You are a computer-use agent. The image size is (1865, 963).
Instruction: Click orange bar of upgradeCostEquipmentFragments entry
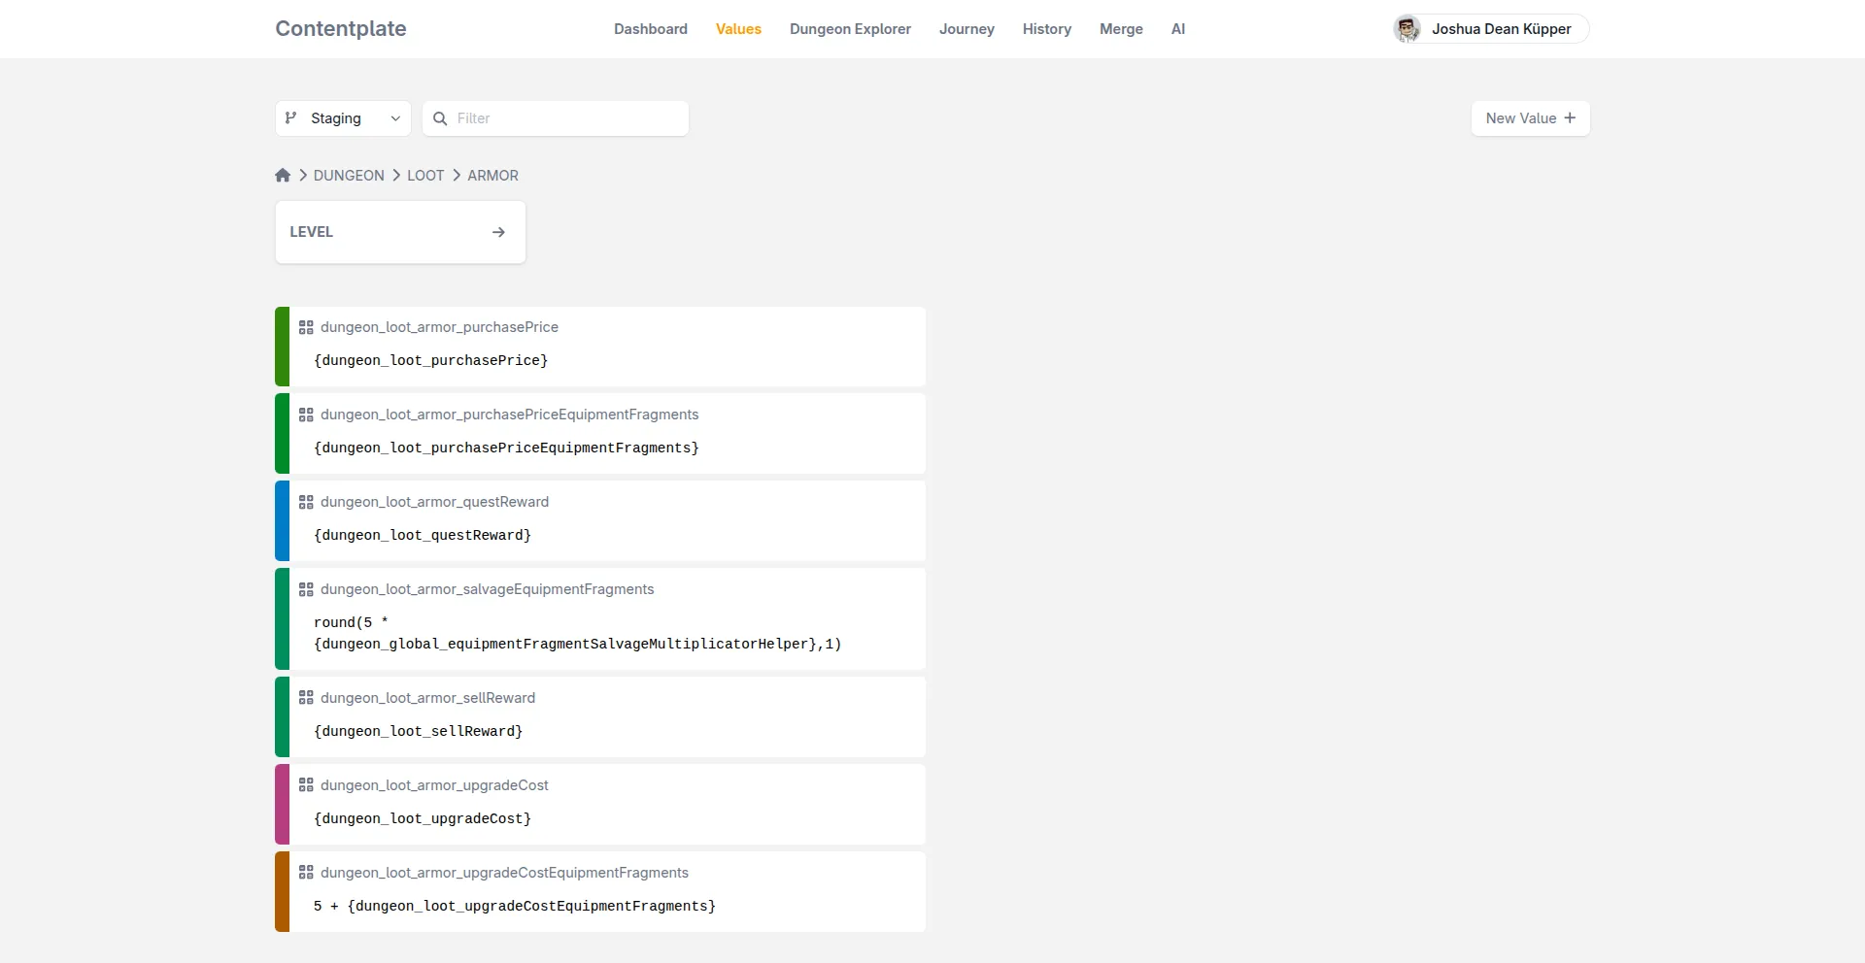(282, 892)
